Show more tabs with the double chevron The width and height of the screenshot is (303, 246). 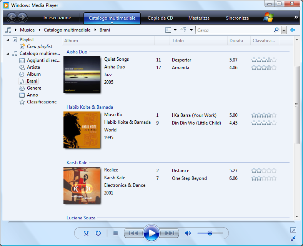click(296, 17)
